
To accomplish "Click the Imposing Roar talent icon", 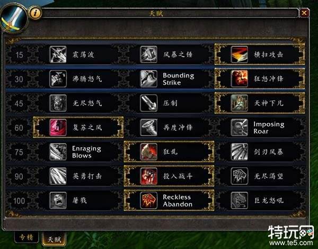I will [240, 127].
